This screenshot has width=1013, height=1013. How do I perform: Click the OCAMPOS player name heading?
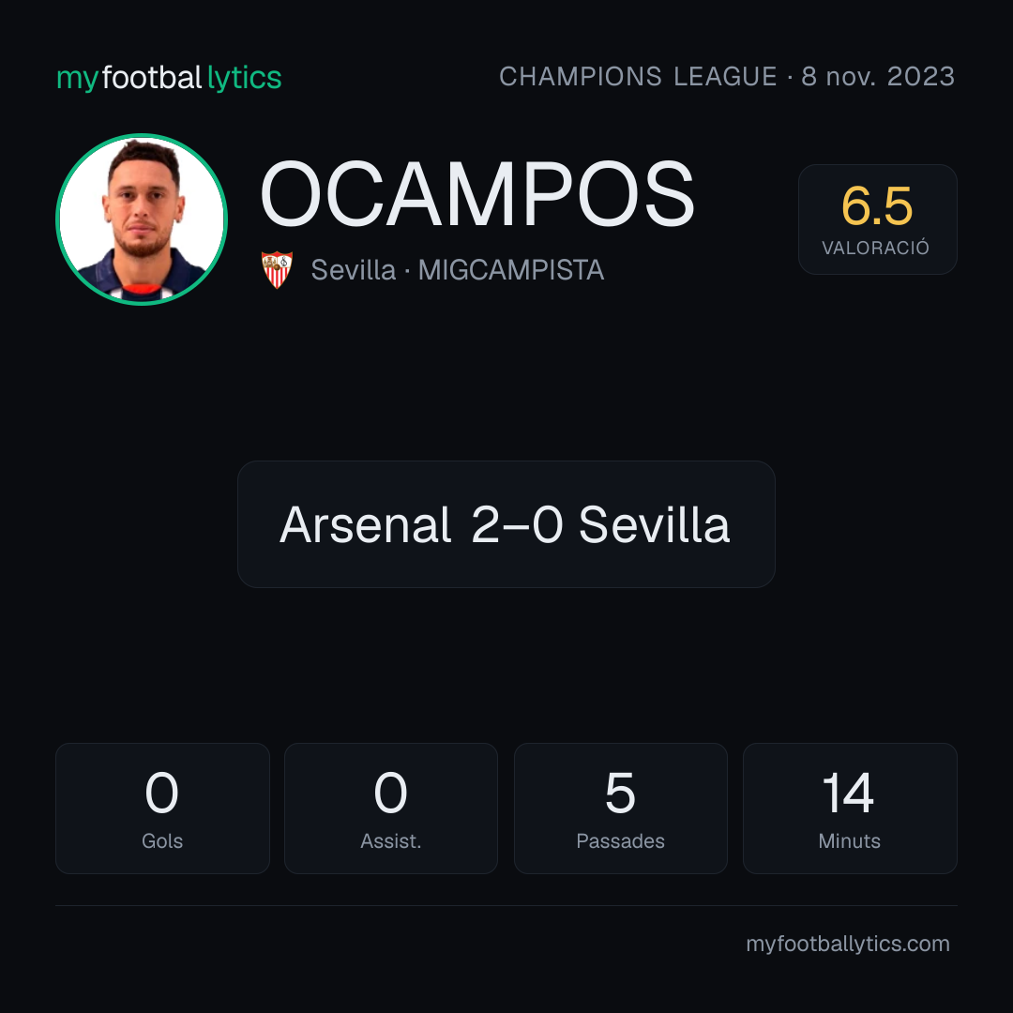point(476,194)
